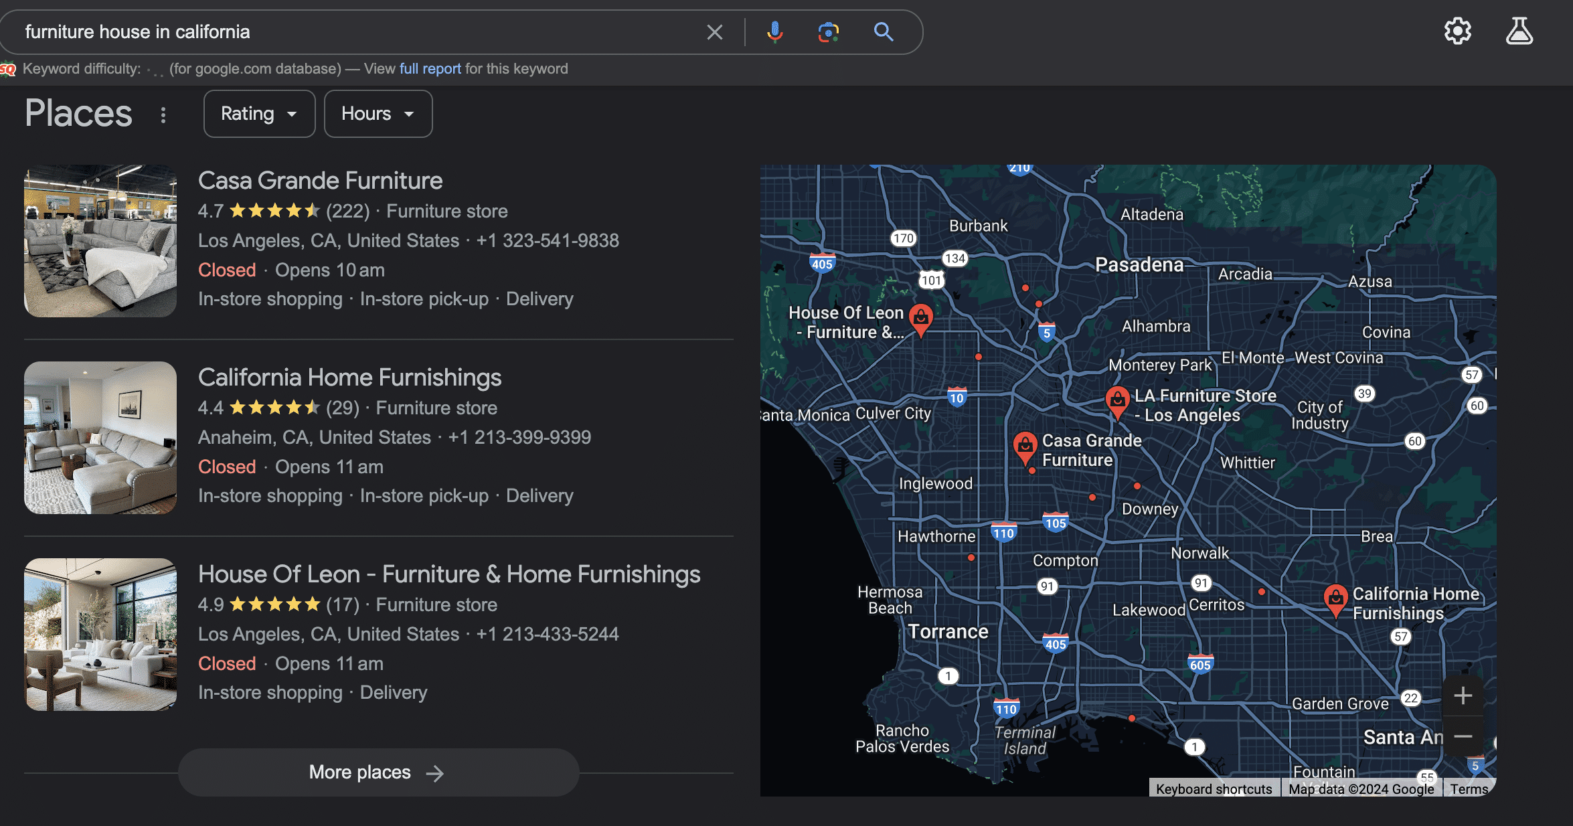The image size is (1573, 826).
Task: Clear the search box with the X icon
Action: [x=715, y=32]
